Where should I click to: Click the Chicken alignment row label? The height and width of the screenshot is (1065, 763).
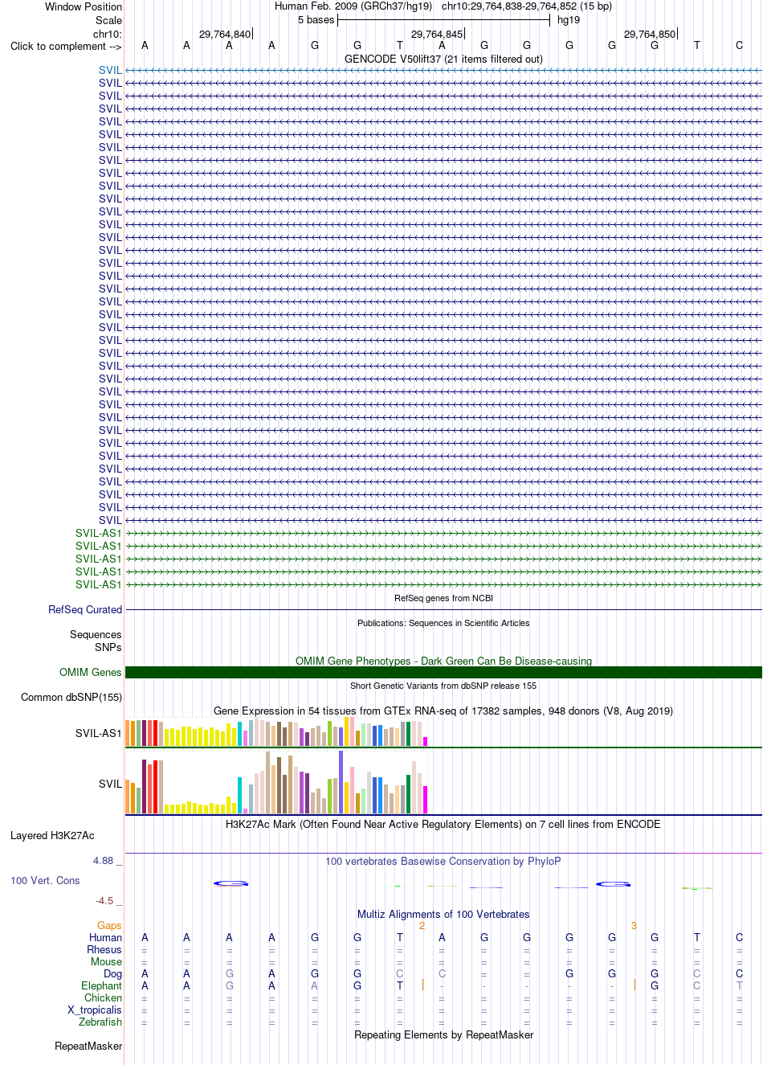click(103, 997)
